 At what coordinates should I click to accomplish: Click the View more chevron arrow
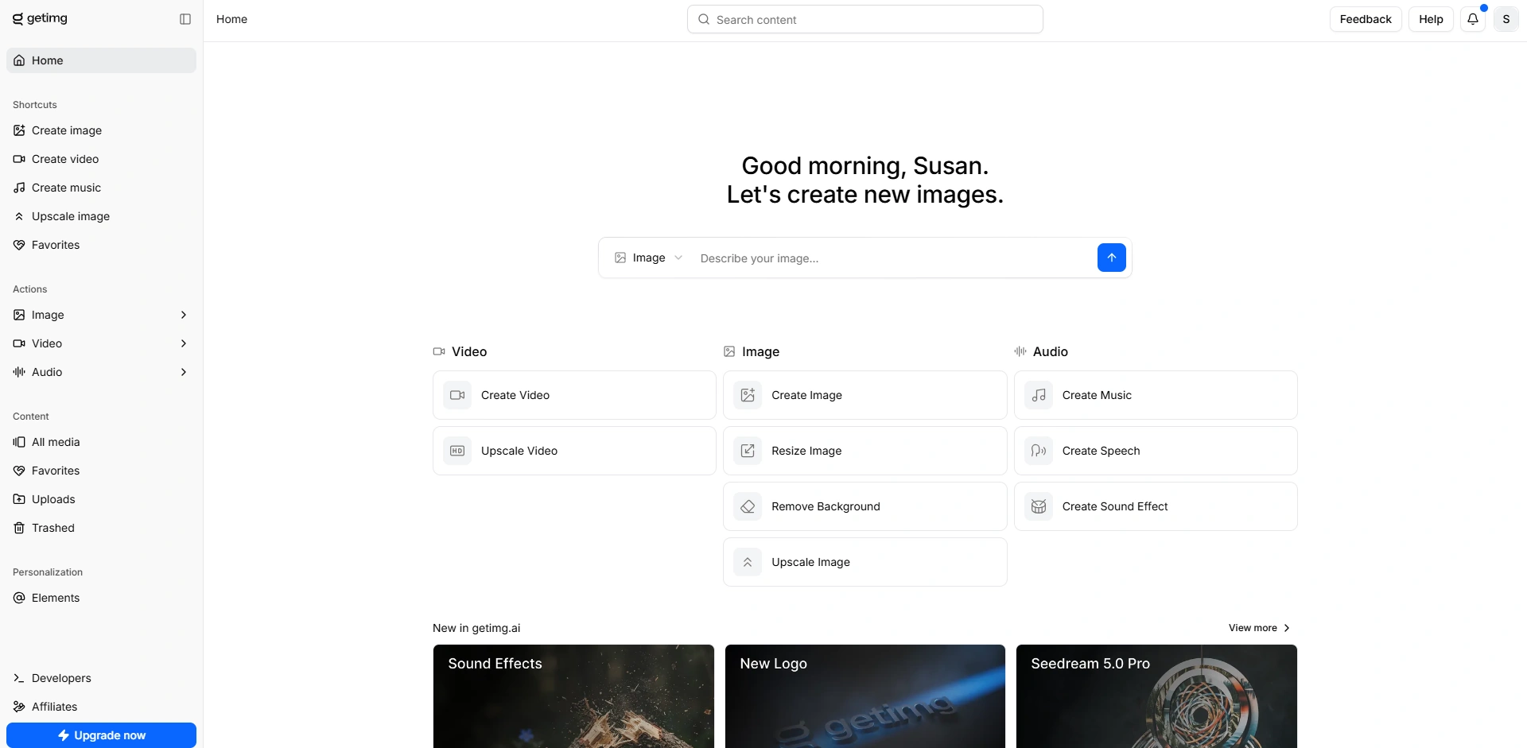pos(1287,628)
